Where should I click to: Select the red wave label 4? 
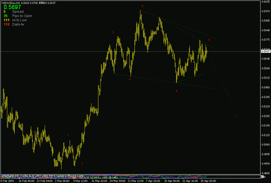tap(130, 79)
